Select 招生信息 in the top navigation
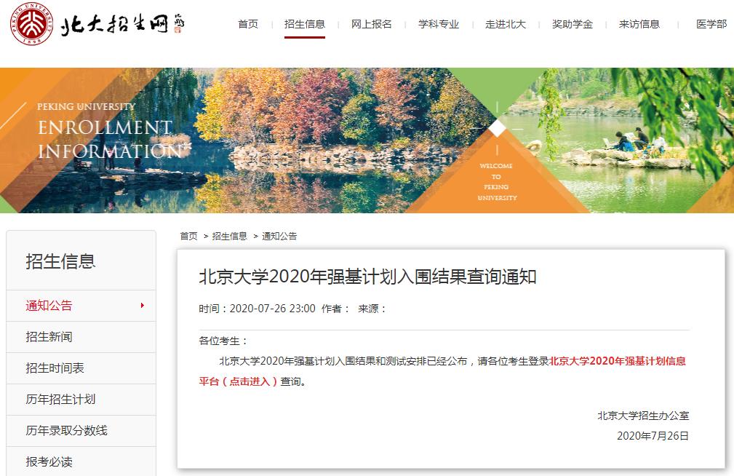Viewport: 734px width, 476px height. [304, 24]
